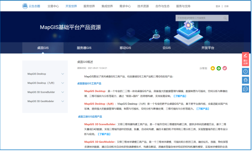Open 技术资源 in top navigation
252x151 pixels.
click(x=143, y=6)
